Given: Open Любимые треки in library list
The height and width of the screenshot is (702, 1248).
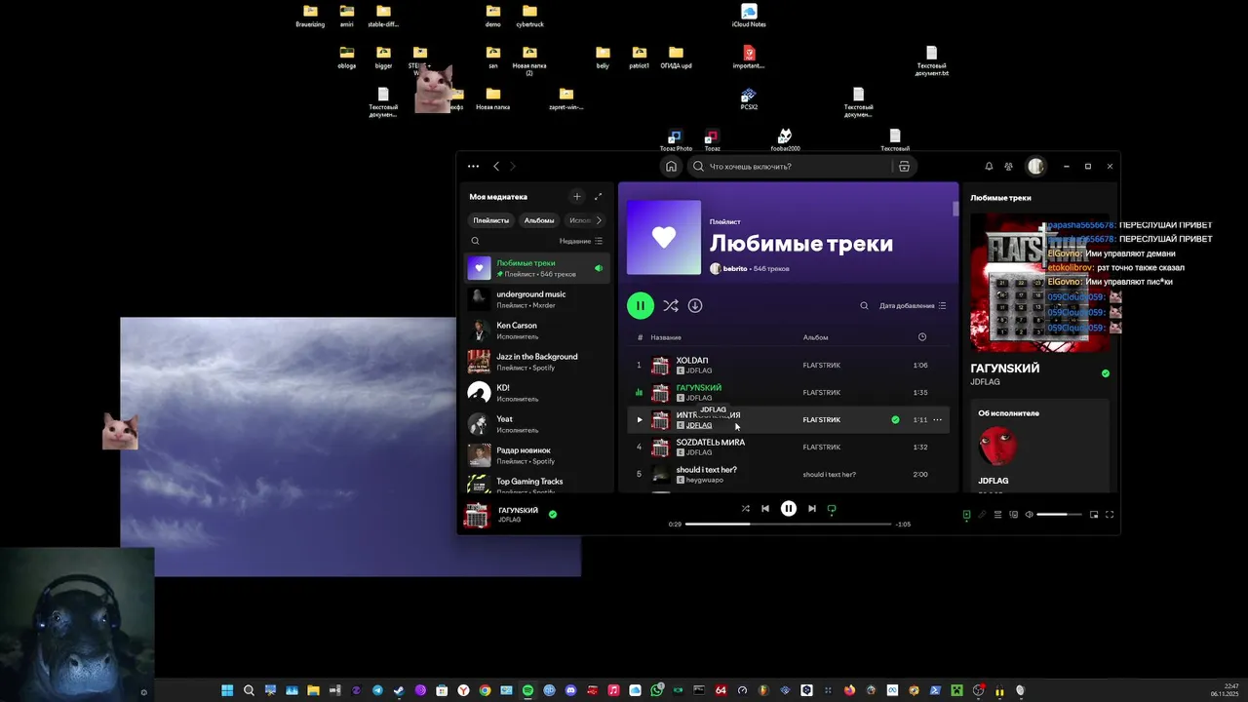Looking at the screenshot, I should (537, 268).
